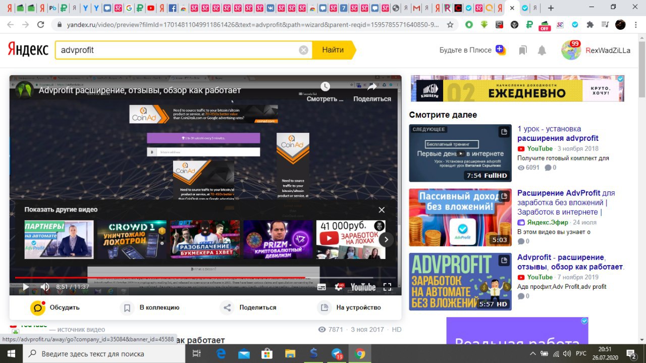The height and width of the screenshot is (363, 646).
Task: Show hidden system tray icons chevron
Action: (533, 353)
